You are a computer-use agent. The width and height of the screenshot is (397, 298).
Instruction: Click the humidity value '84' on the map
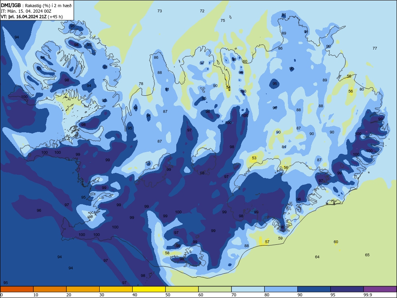point(284,147)
